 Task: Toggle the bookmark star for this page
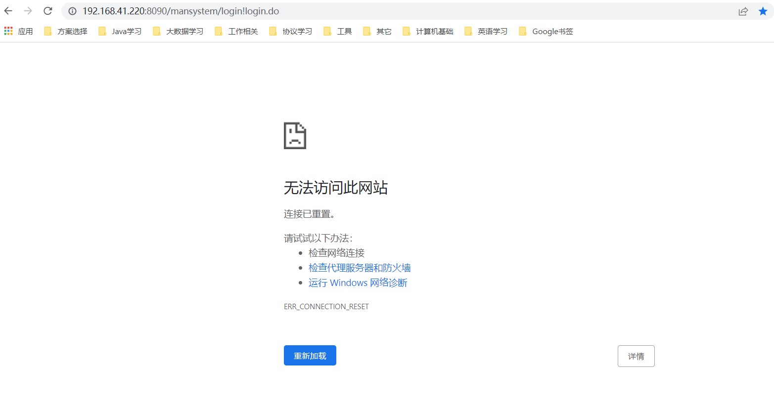pyautogui.click(x=762, y=10)
